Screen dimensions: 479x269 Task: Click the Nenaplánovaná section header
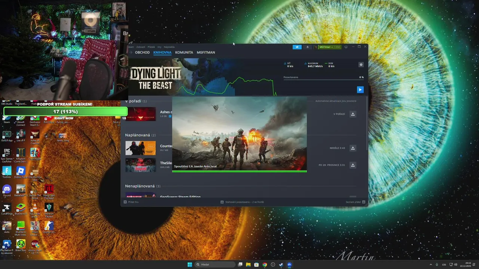click(x=143, y=186)
